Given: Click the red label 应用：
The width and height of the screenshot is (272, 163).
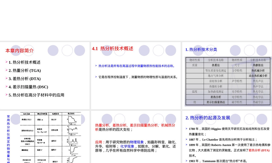Looking at the screenshot, I should (100, 142).
